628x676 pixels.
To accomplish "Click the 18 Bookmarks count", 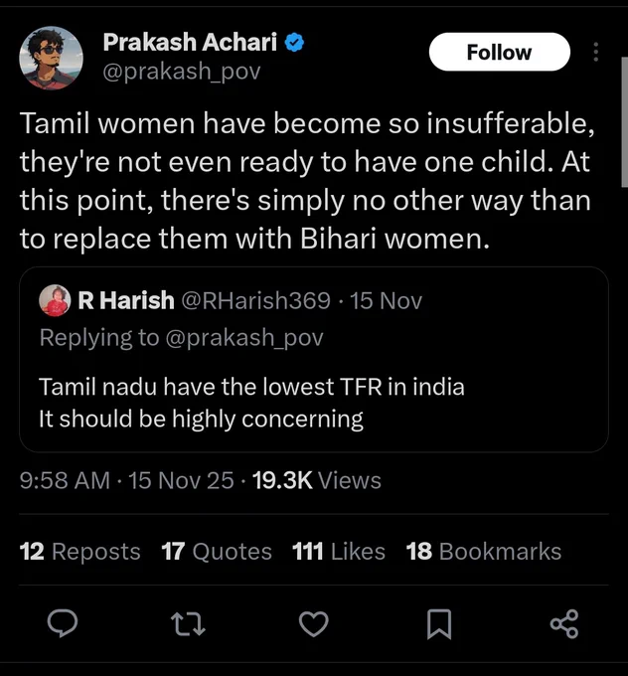I will tap(484, 551).
